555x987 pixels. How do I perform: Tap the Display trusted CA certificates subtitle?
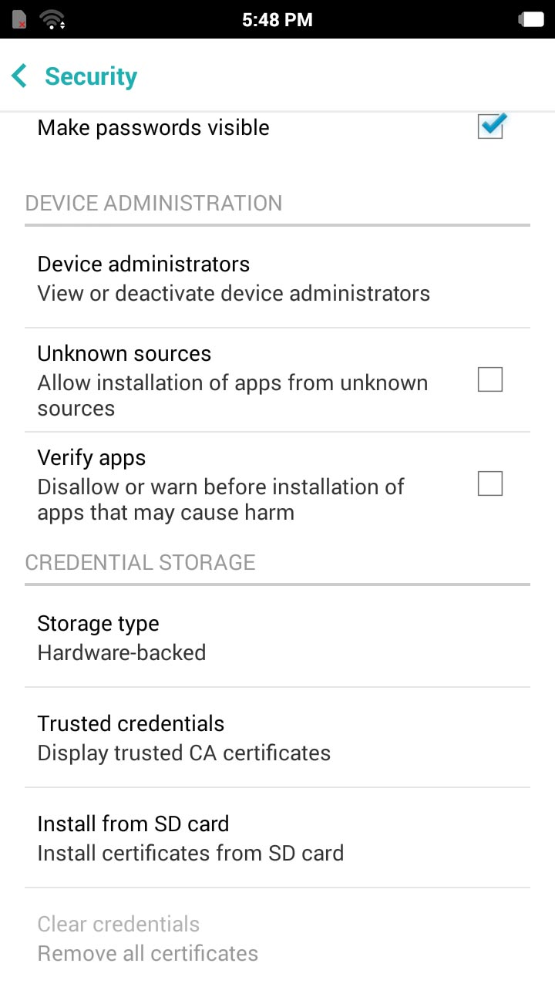(x=184, y=753)
